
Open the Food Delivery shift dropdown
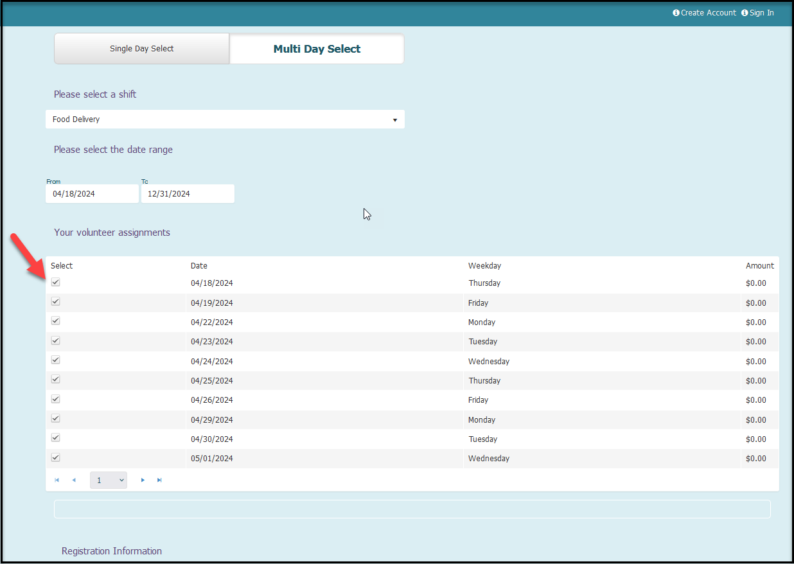[225, 119]
